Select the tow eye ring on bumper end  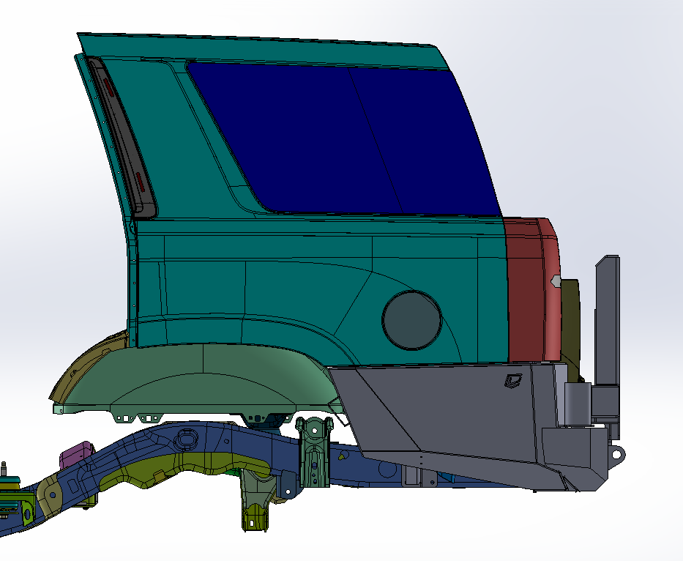click(x=617, y=454)
